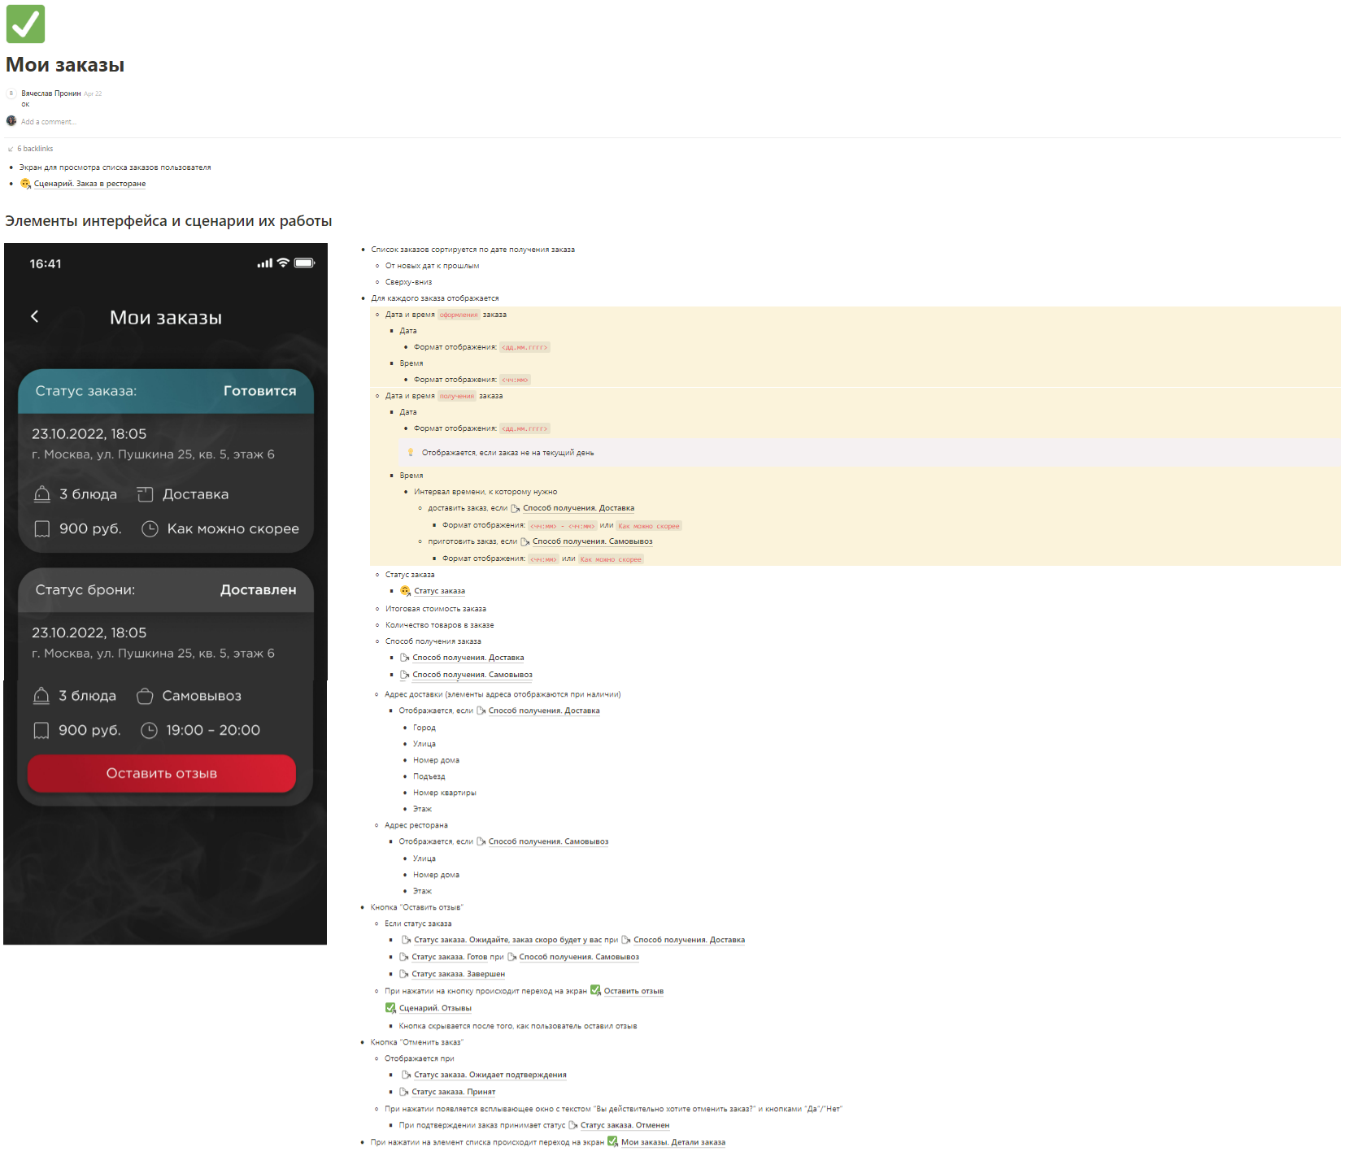Click the 'Доставлен' status text in mockup
The width and height of the screenshot is (1345, 1156).
click(258, 590)
